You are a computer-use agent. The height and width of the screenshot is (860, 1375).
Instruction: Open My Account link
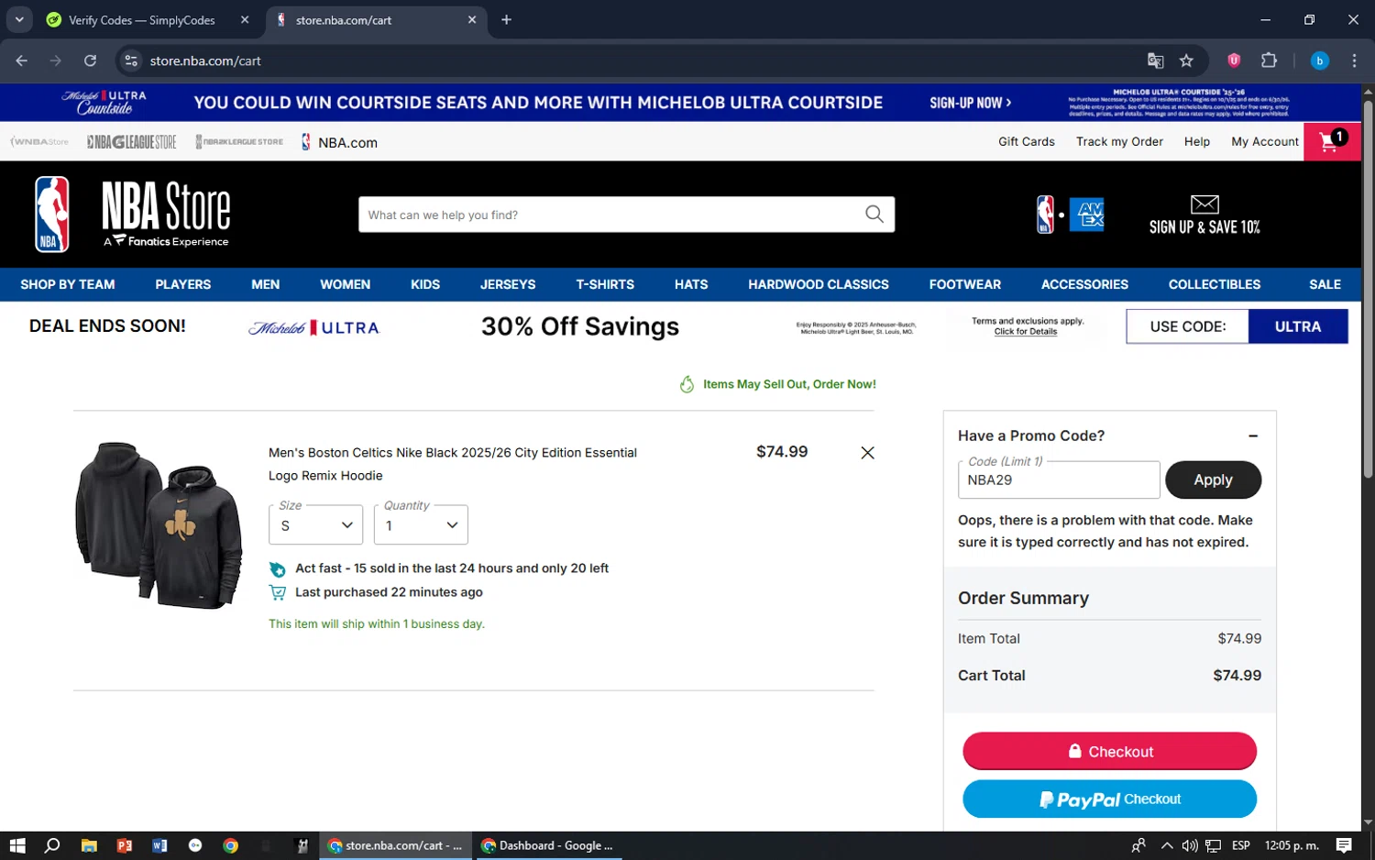(1265, 141)
